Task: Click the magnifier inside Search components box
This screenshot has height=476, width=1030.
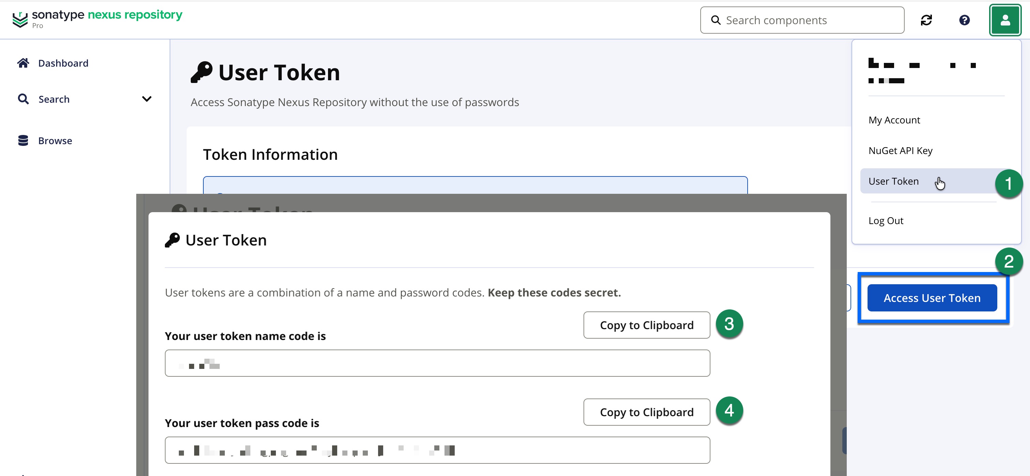Action: (x=716, y=20)
